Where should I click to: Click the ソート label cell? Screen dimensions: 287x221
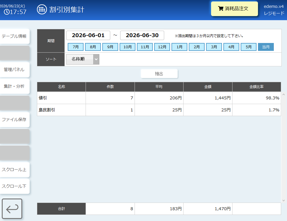(x=51, y=59)
